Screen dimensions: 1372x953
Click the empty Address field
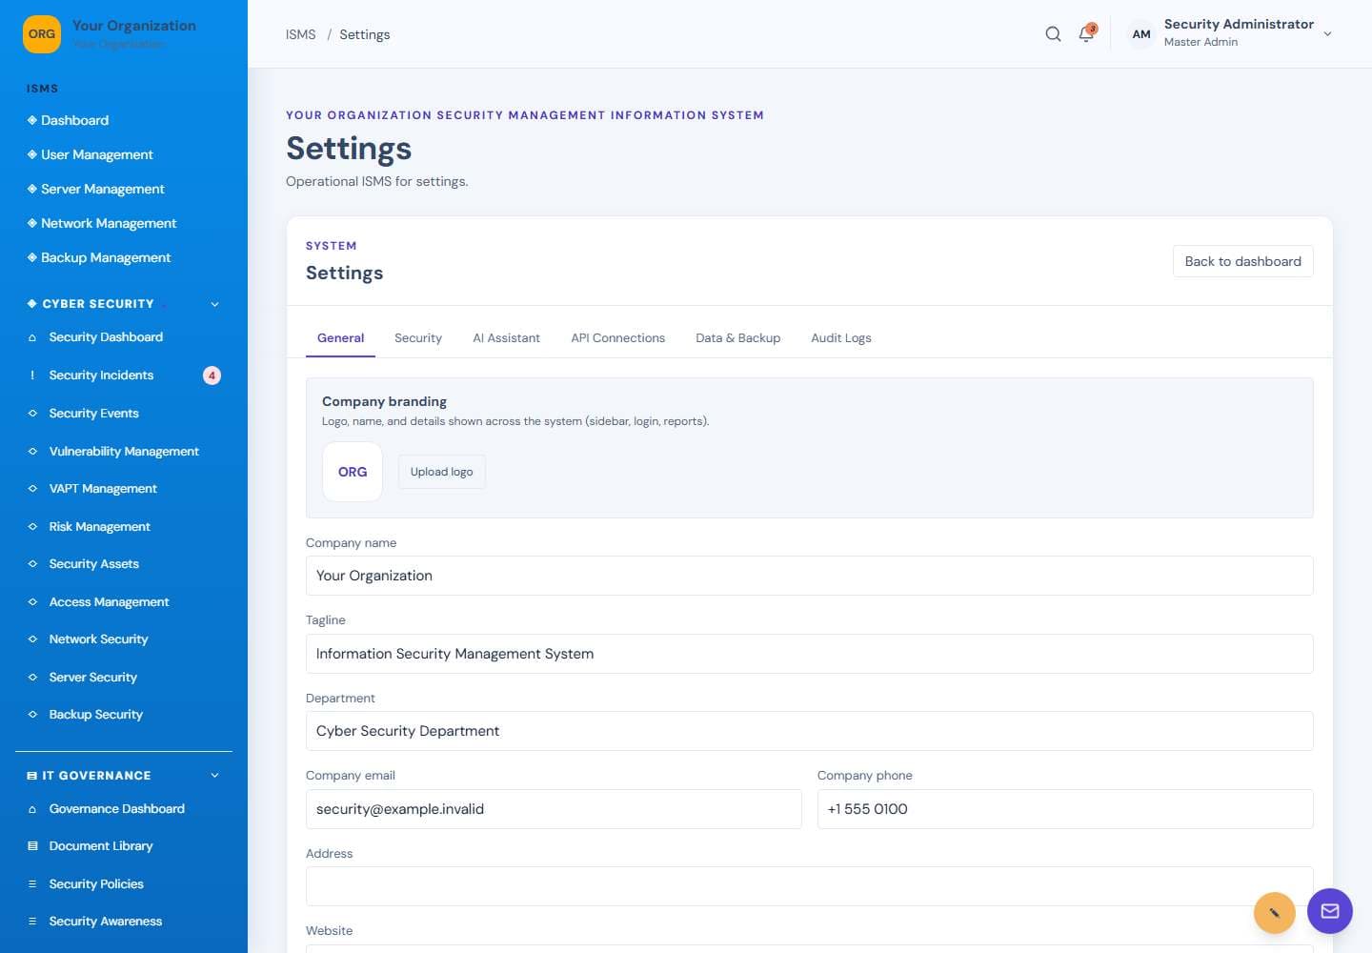point(809,886)
